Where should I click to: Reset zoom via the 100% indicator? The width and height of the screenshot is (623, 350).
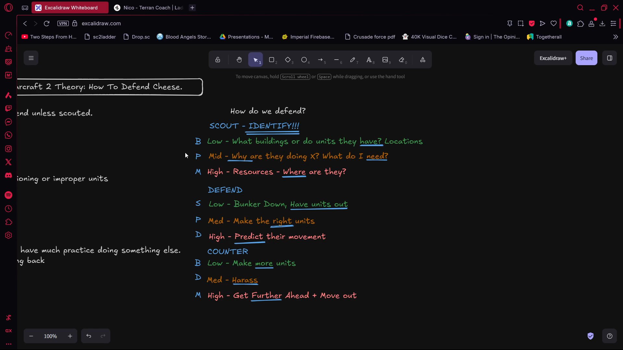(x=50, y=336)
